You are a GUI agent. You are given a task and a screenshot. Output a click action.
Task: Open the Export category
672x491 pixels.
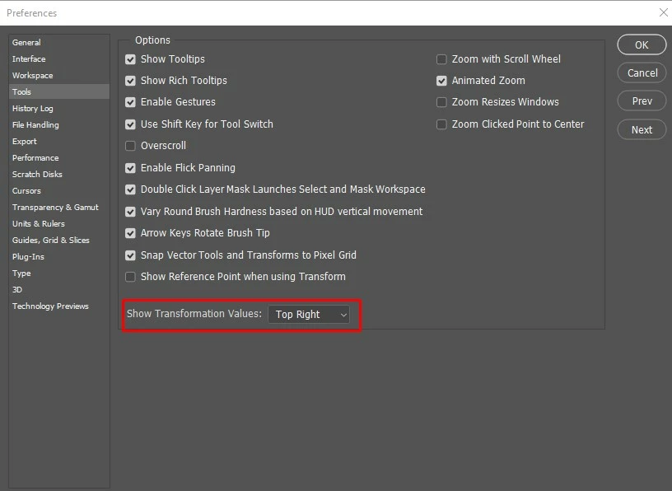tap(59, 142)
